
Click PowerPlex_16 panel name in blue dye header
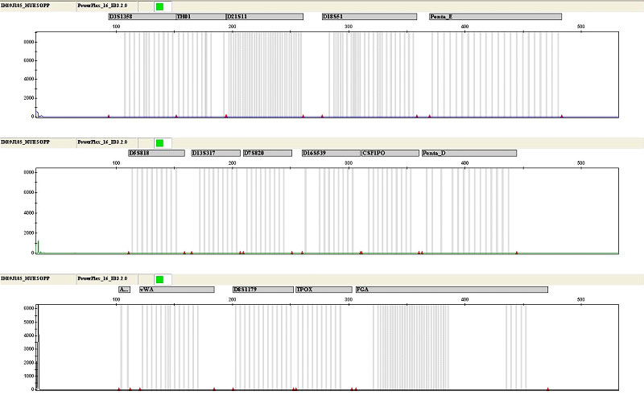[102, 6]
